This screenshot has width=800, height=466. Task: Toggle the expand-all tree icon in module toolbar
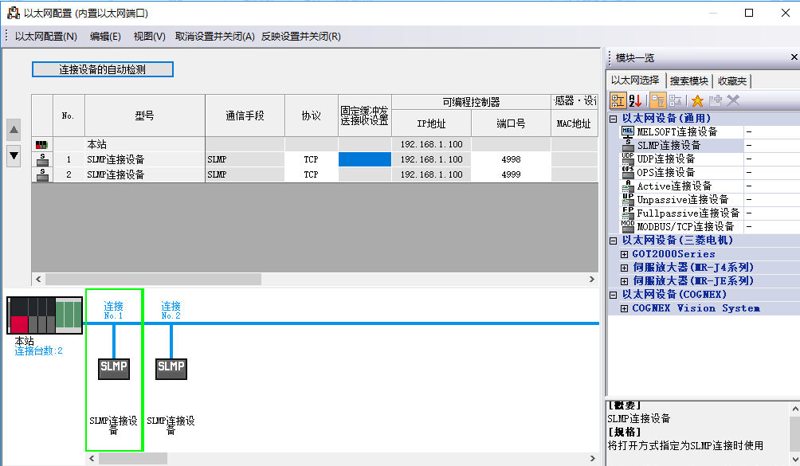pos(657,100)
